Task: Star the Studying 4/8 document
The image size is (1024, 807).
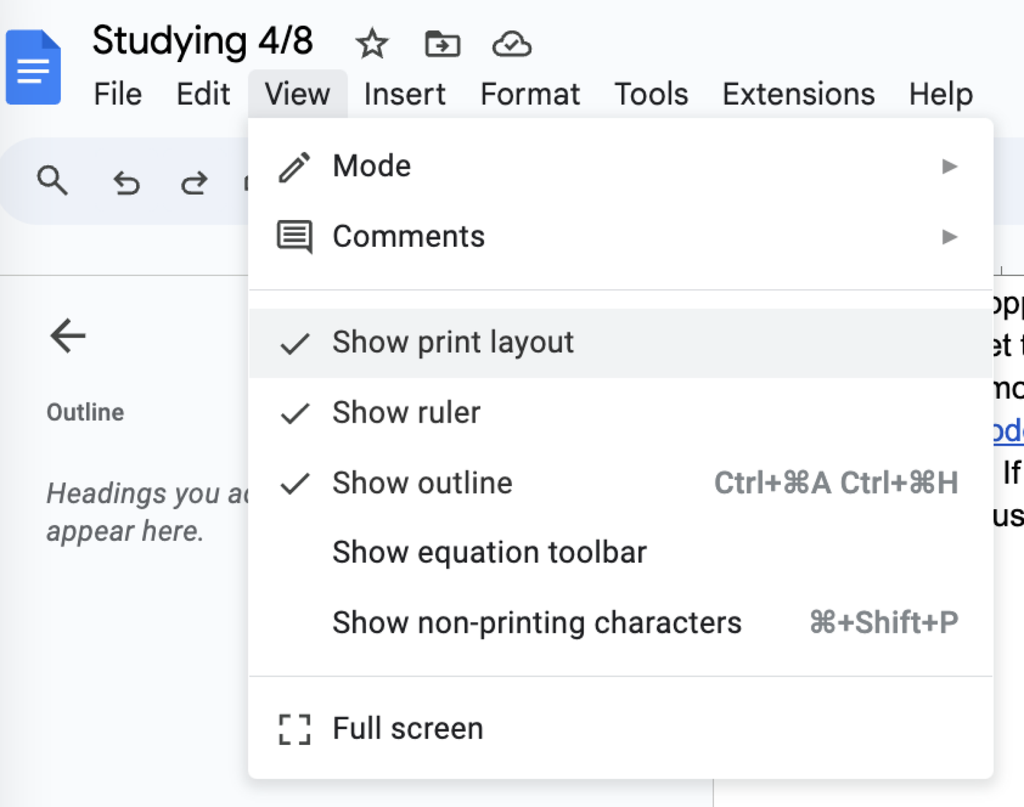Action: 371,43
